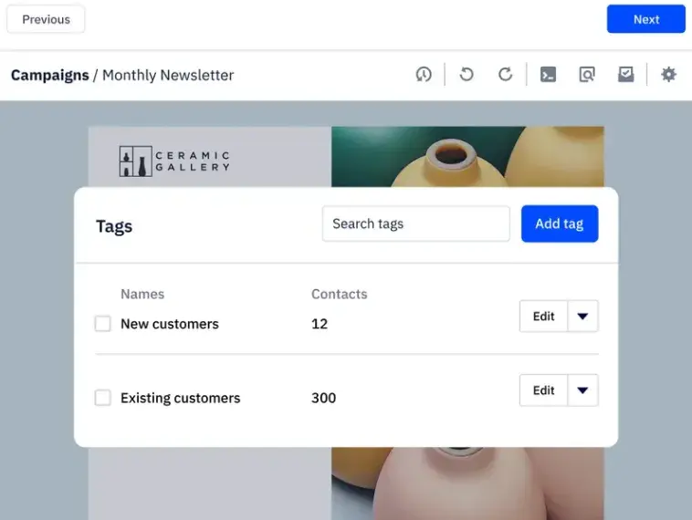Click the Add tag button
Viewport: 692px width, 520px height.
click(560, 224)
